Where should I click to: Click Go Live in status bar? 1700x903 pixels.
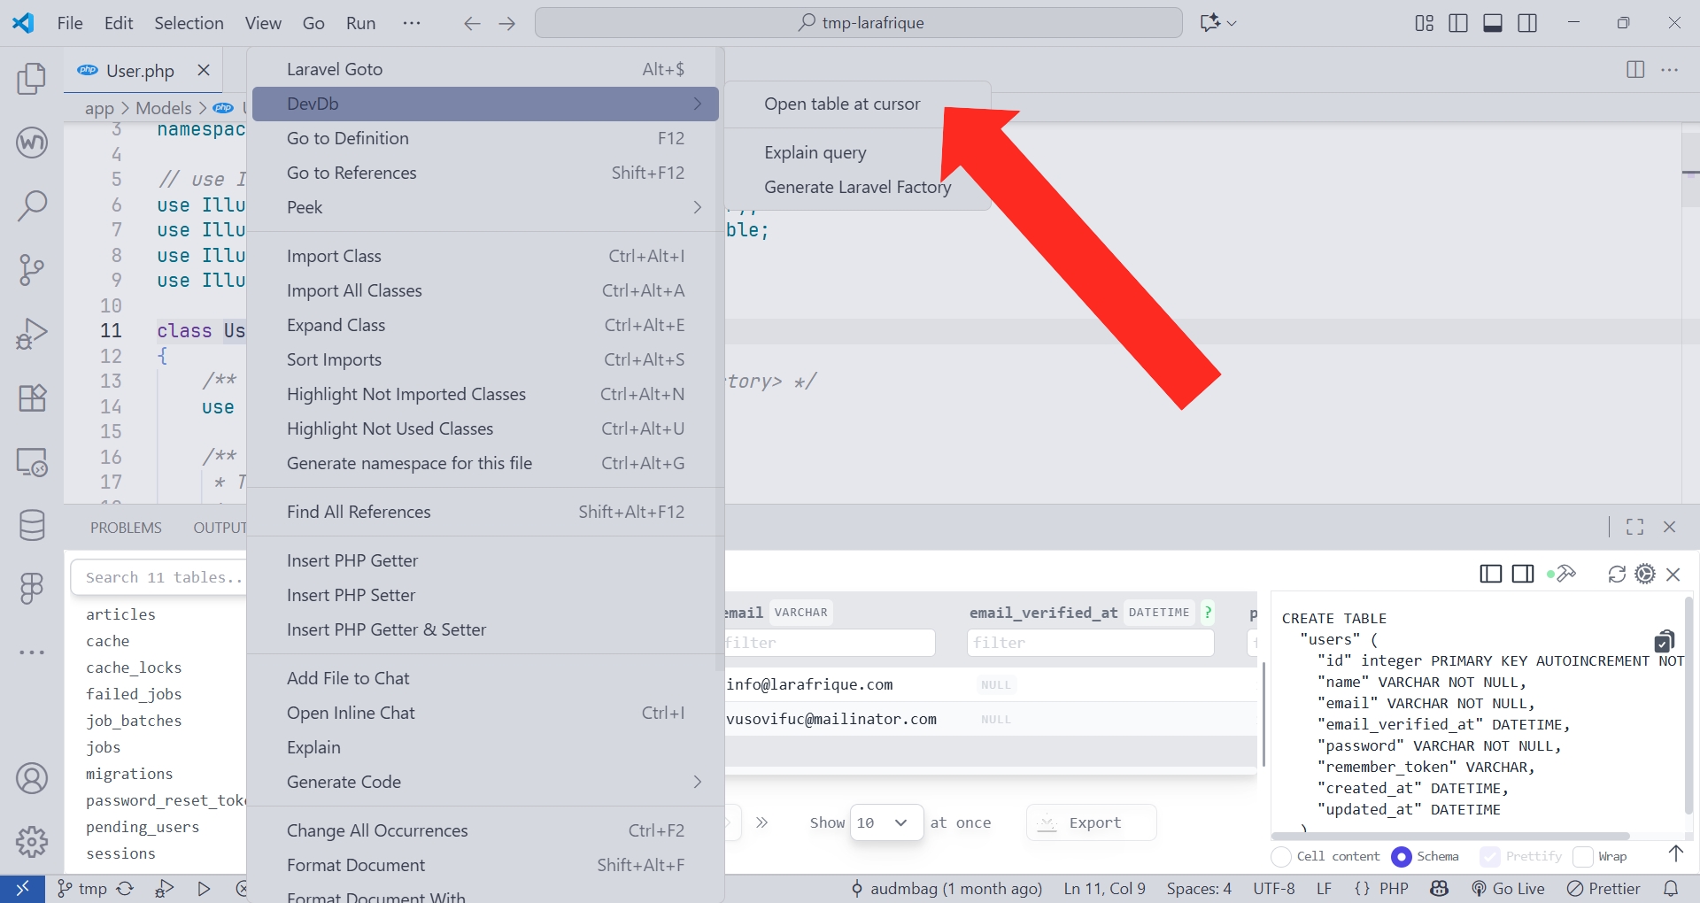1508,888
